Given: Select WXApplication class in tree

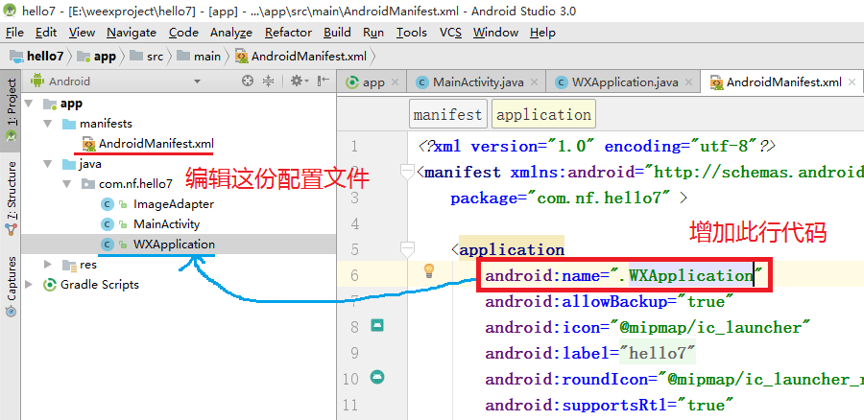Looking at the screenshot, I should [x=158, y=245].
